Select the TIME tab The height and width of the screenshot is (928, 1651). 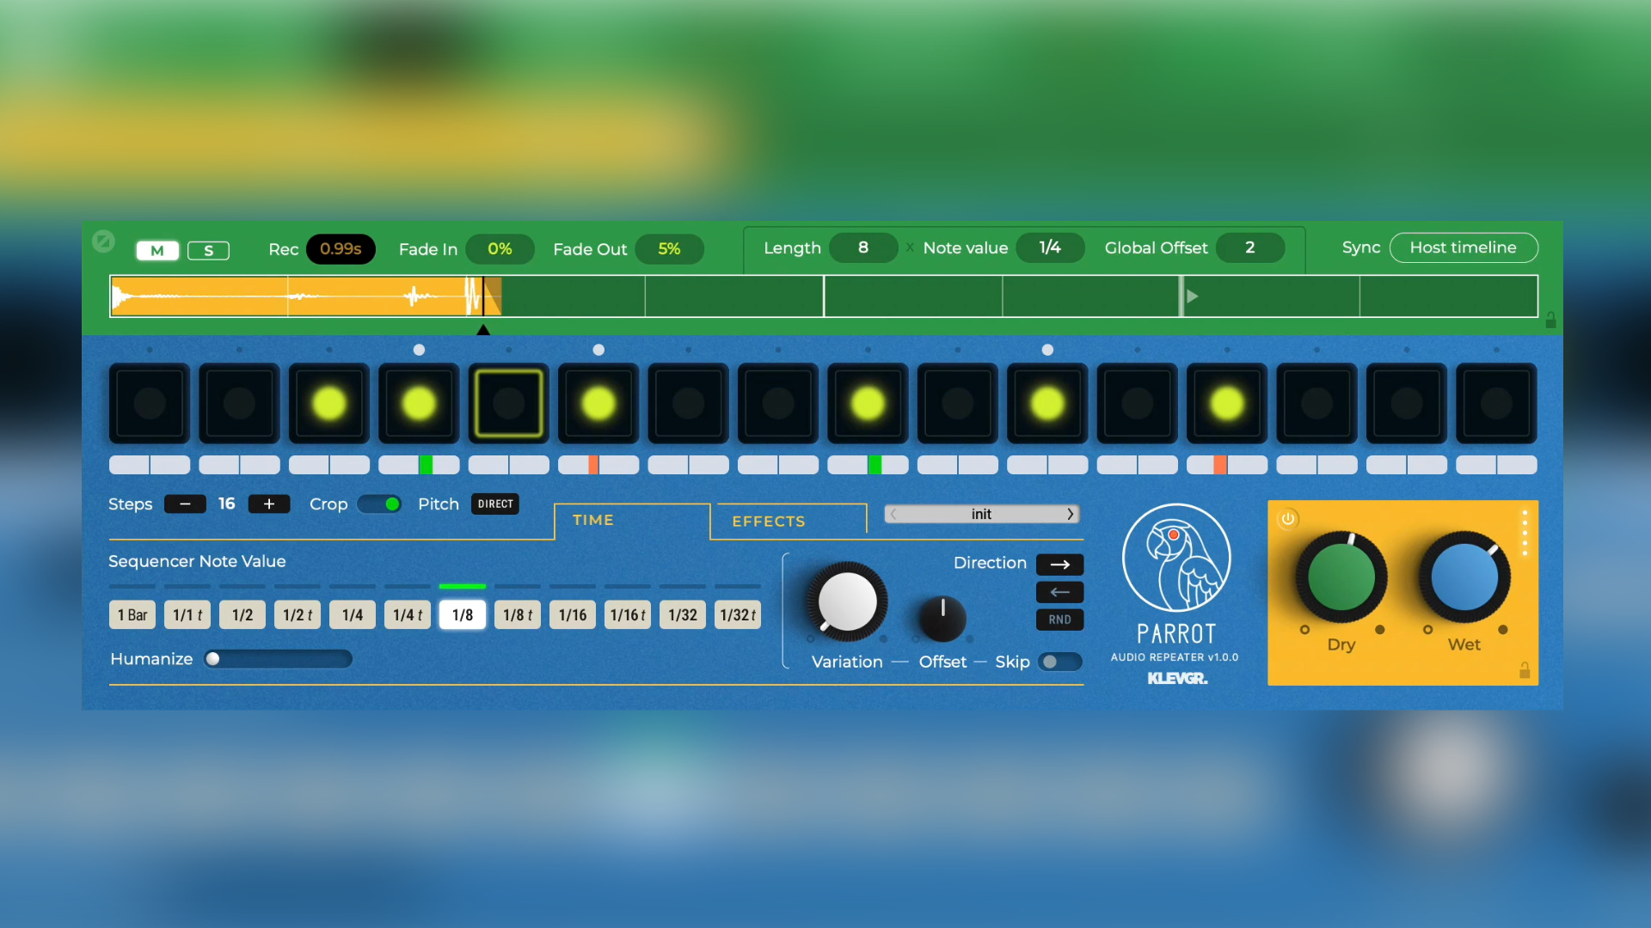coord(593,521)
